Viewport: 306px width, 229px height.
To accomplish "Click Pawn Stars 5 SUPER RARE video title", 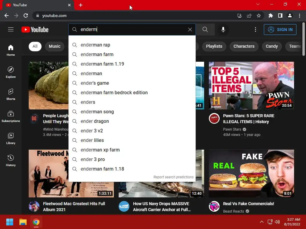I will point(249,119).
